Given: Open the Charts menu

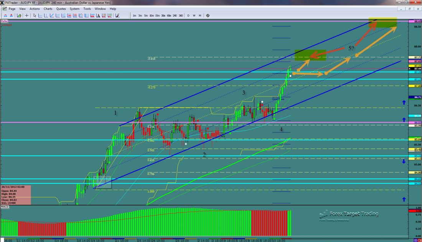Looking at the screenshot, I should (x=48, y=8).
